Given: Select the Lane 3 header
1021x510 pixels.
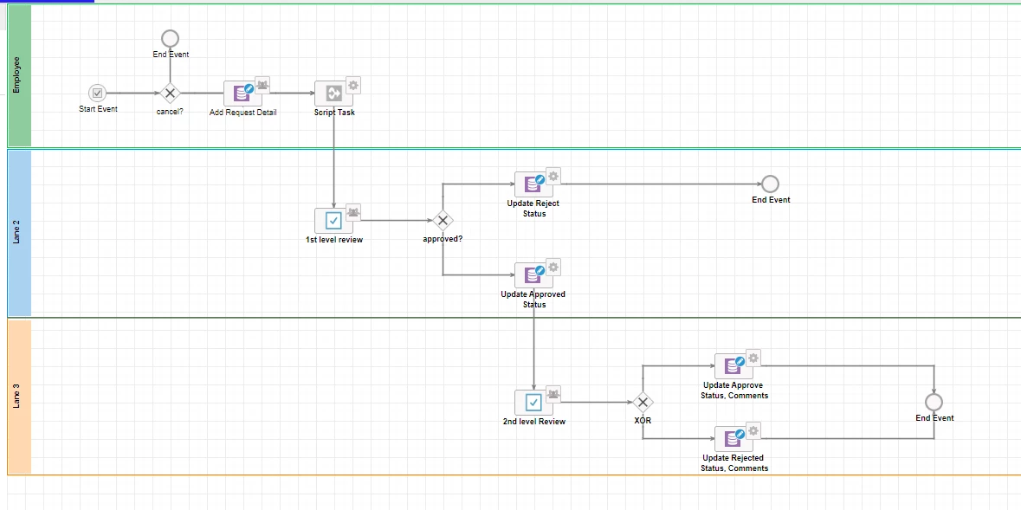Looking at the screenshot, I should (19, 397).
